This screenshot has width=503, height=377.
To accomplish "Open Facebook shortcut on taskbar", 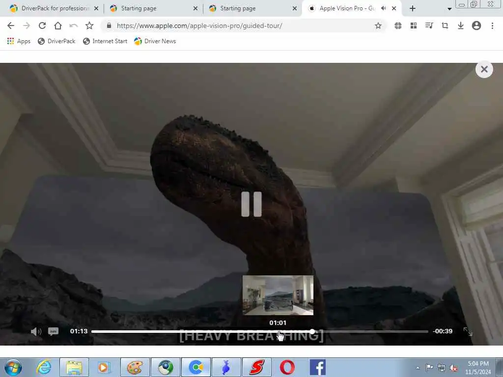I will click(318, 367).
